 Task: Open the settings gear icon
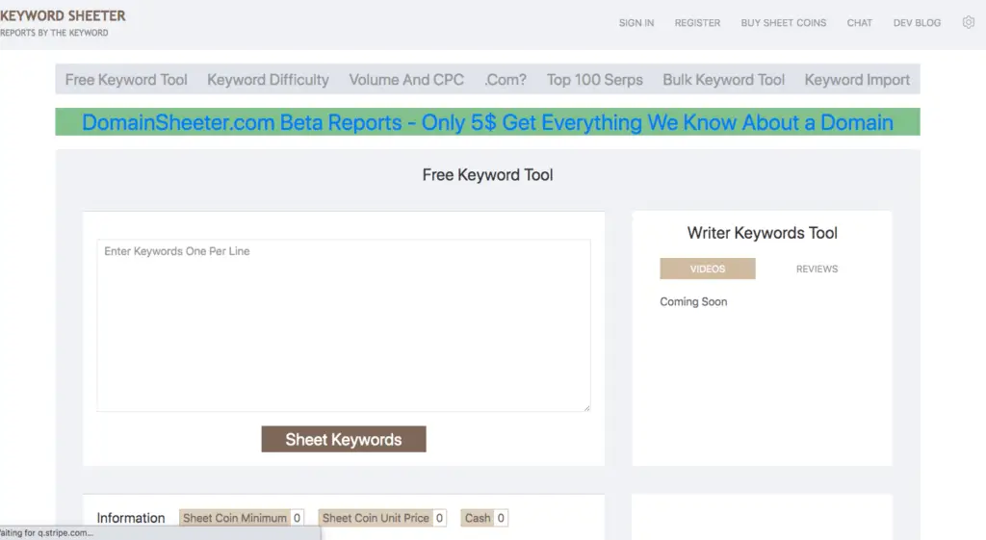[x=969, y=23]
